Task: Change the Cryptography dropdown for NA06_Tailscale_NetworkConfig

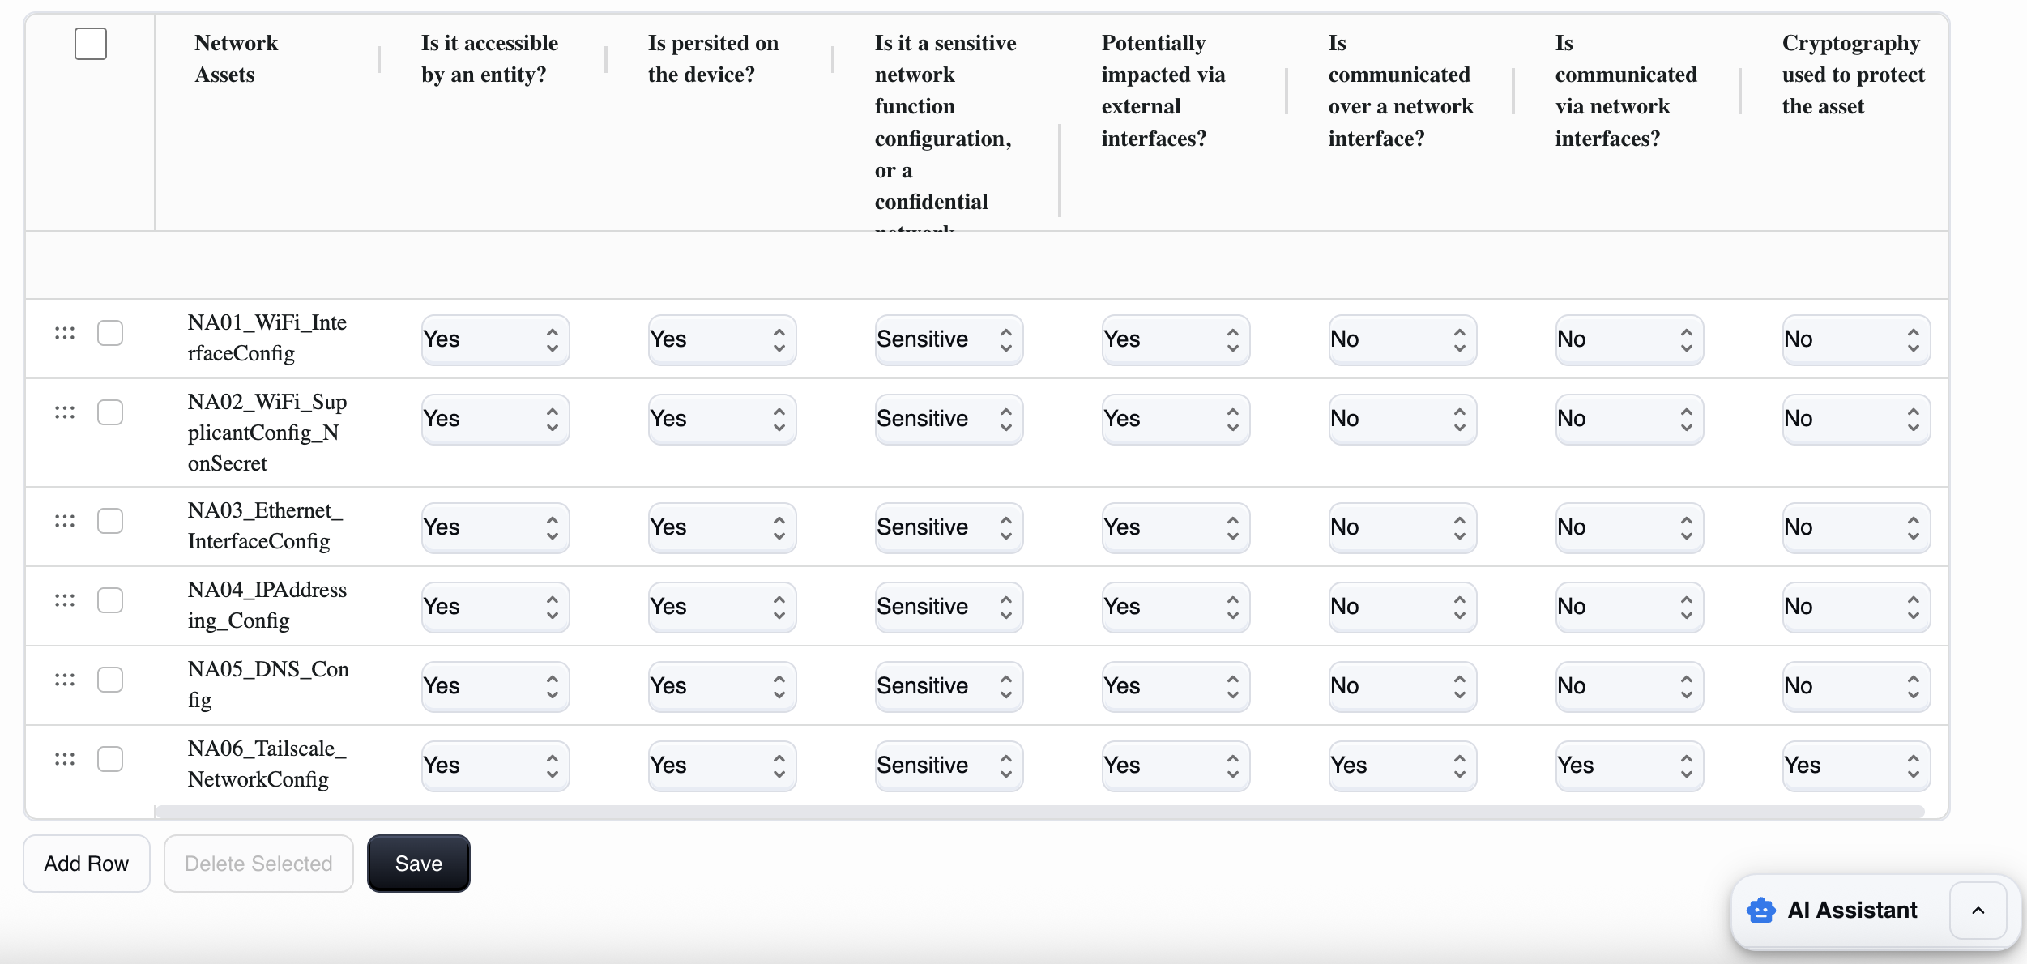Action: 1855,765
